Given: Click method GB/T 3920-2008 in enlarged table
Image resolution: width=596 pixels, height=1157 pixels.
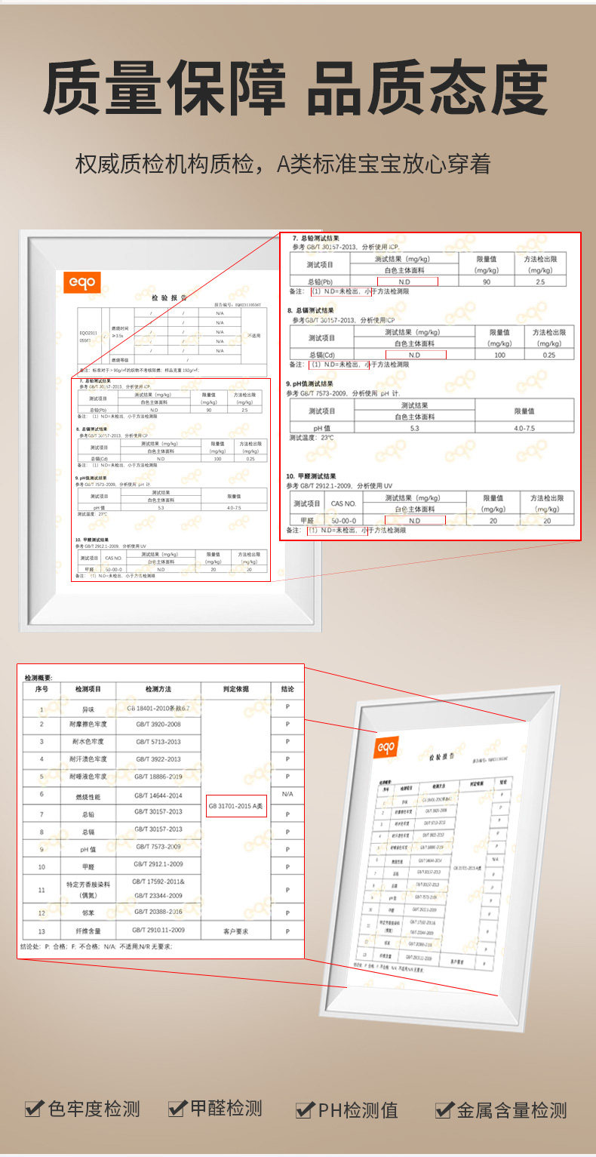Looking at the screenshot, I should pyautogui.click(x=158, y=724).
